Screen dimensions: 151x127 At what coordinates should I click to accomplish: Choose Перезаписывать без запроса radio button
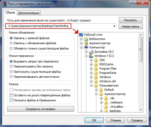point(11,66)
